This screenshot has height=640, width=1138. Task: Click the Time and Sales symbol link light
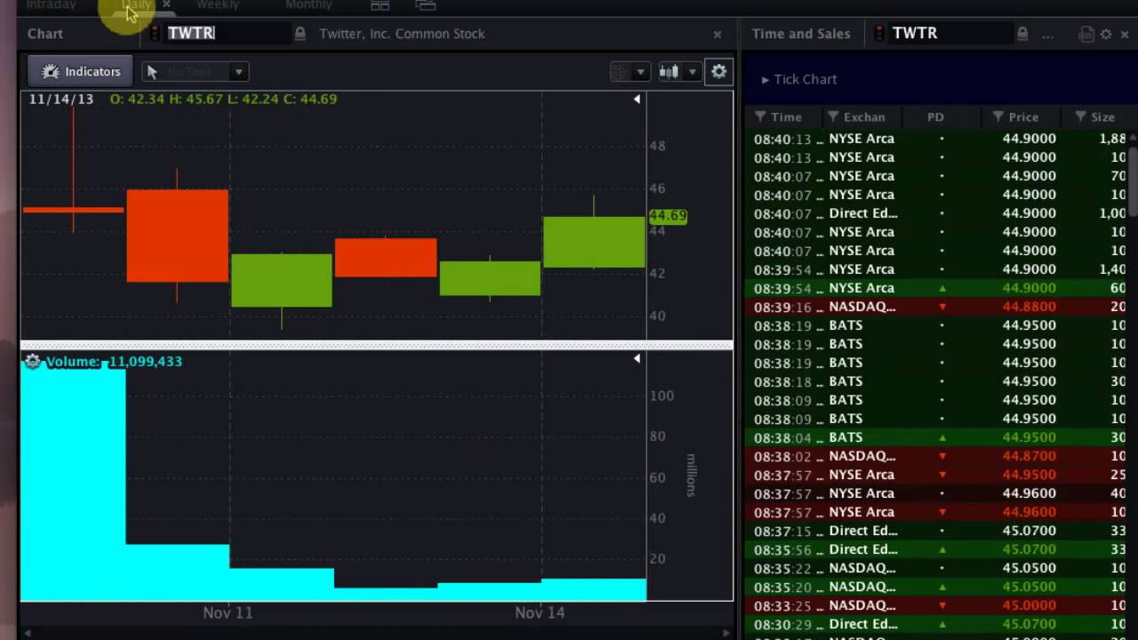coord(879,33)
